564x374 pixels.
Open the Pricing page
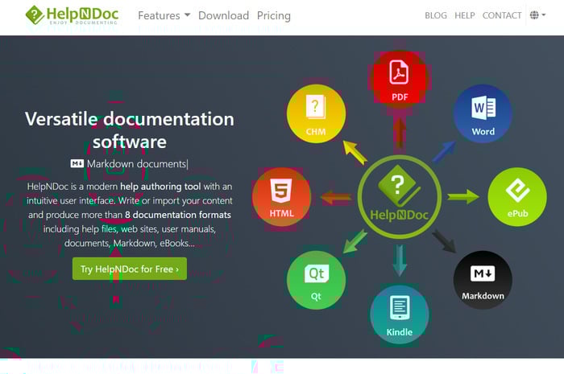[x=274, y=15]
